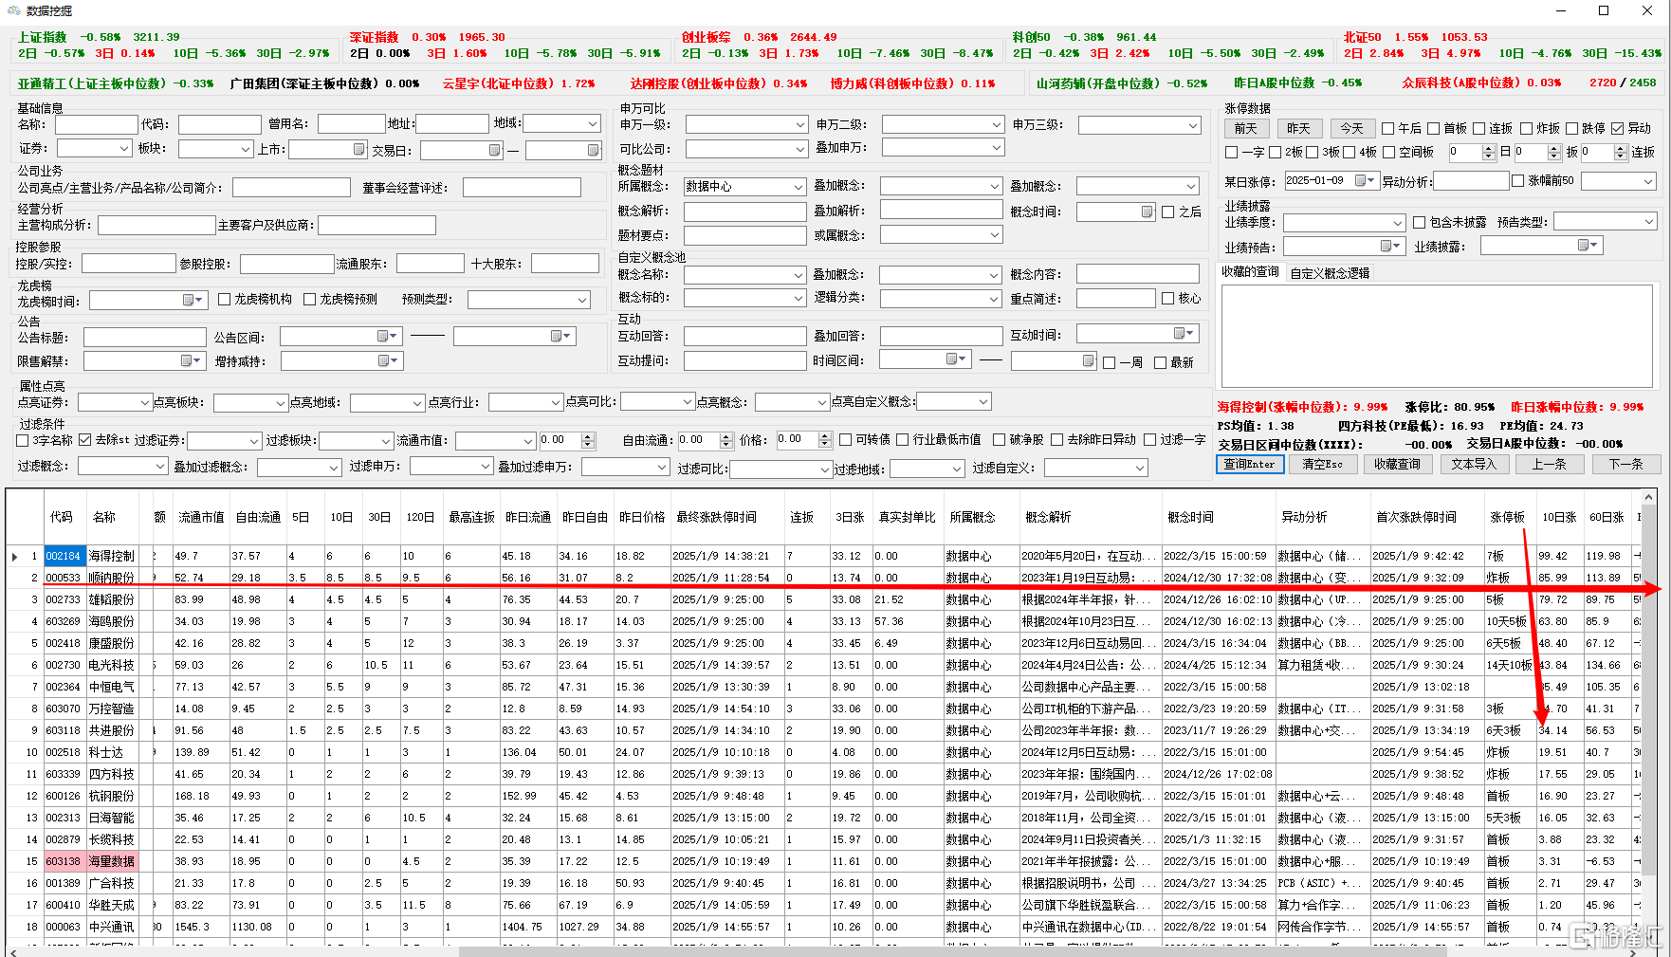Enable the 龙虎榜机构 checkbox
The height and width of the screenshot is (957, 1671).
pyautogui.click(x=225, y=299)
